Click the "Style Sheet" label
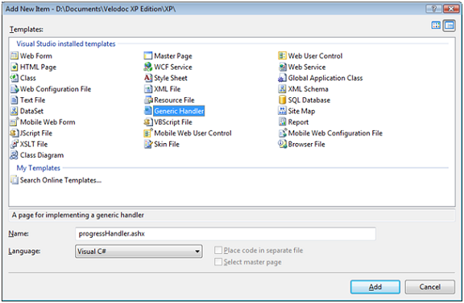The image size is (464, 303). (x=171, y=78)
